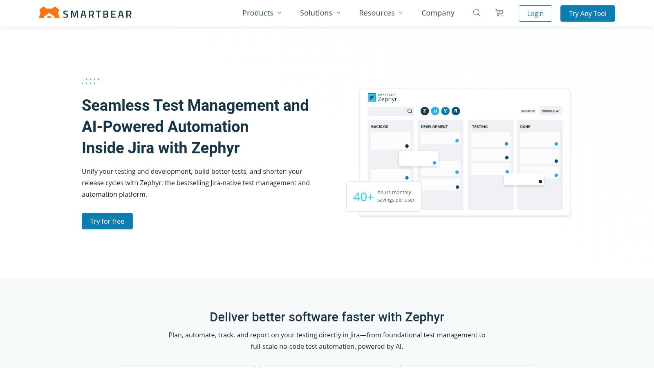
Task: Click the Try Any Tool button
Action: click(588, 13)
